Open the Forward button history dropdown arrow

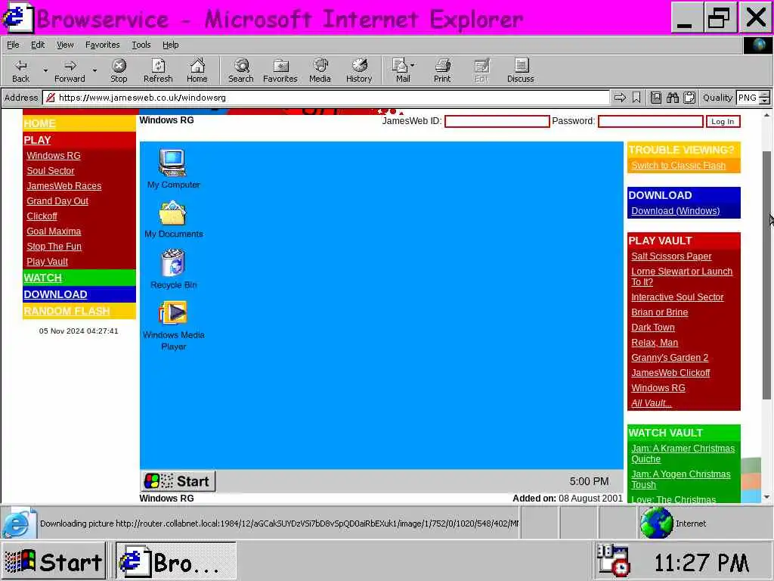94,70
